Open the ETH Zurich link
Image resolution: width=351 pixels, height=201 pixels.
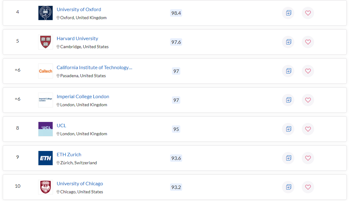click(x=69, y=154)
